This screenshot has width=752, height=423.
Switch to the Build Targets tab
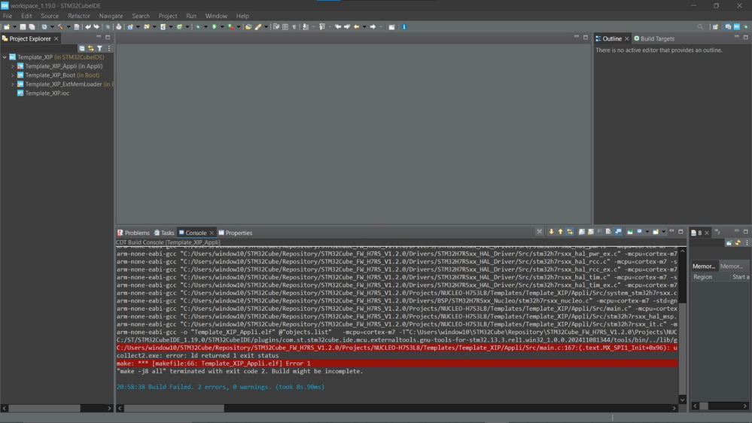pos(654,38)
